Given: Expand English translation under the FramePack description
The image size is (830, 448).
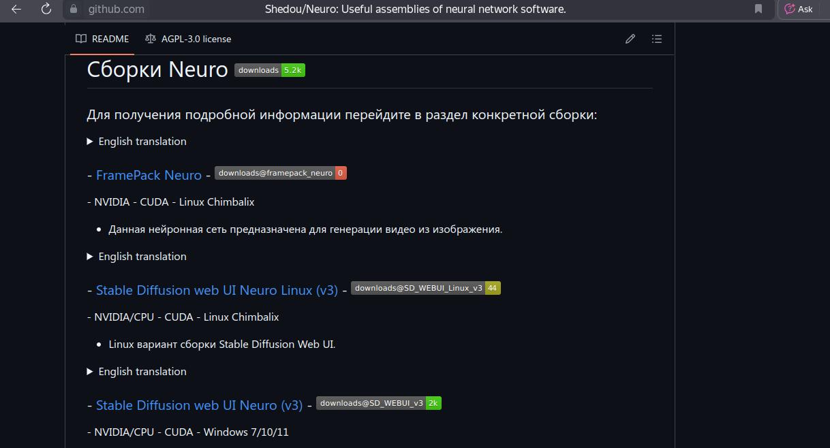Looking at the screenshot, I should tap(136, 257).
